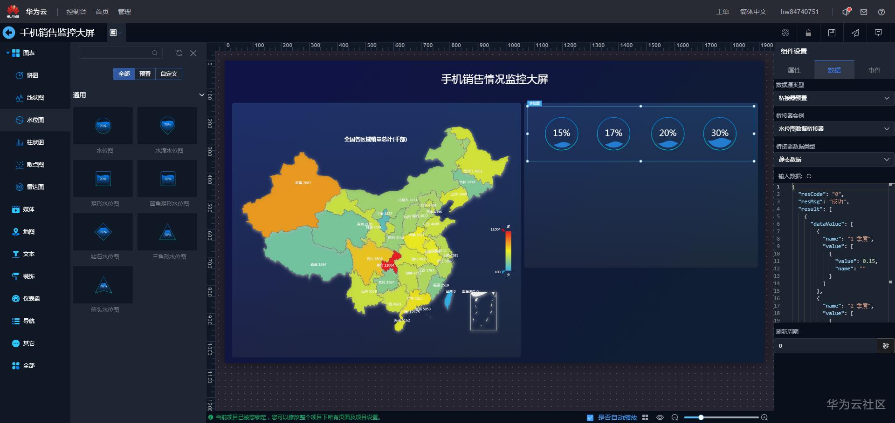
Task: Collapse the 通用 section chevron
Action: tap(202, 95)
